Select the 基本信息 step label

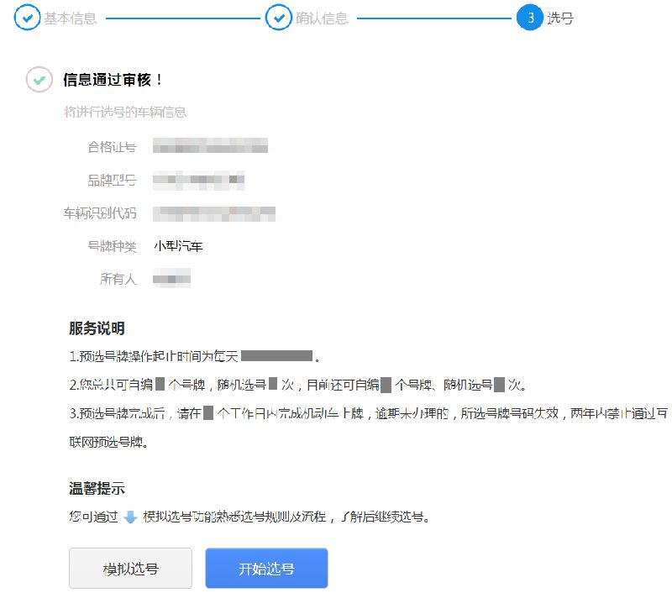[x=71, y=18]
